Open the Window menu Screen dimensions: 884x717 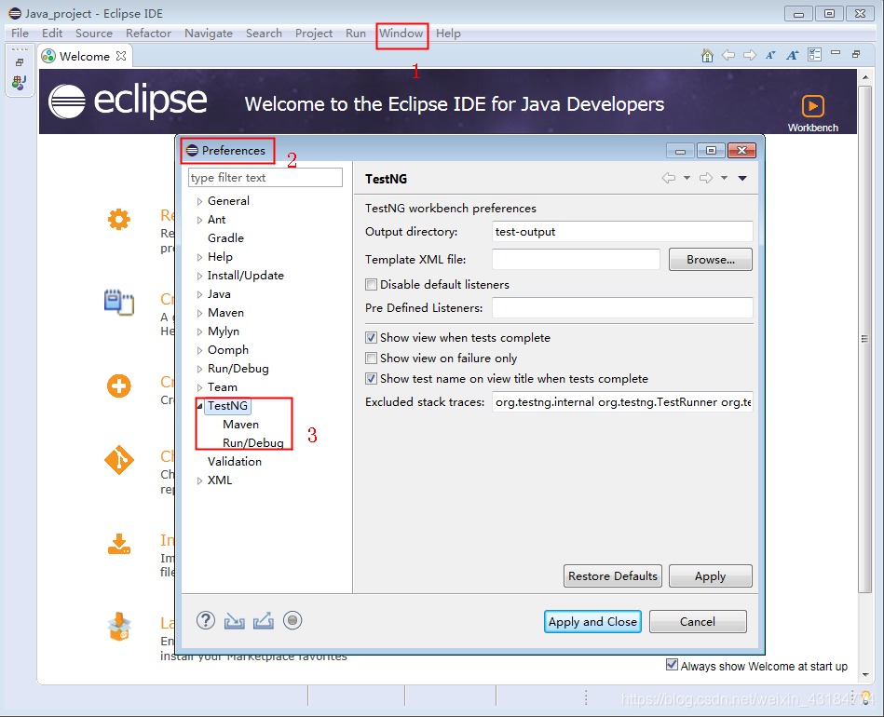[x=401, y=34]
